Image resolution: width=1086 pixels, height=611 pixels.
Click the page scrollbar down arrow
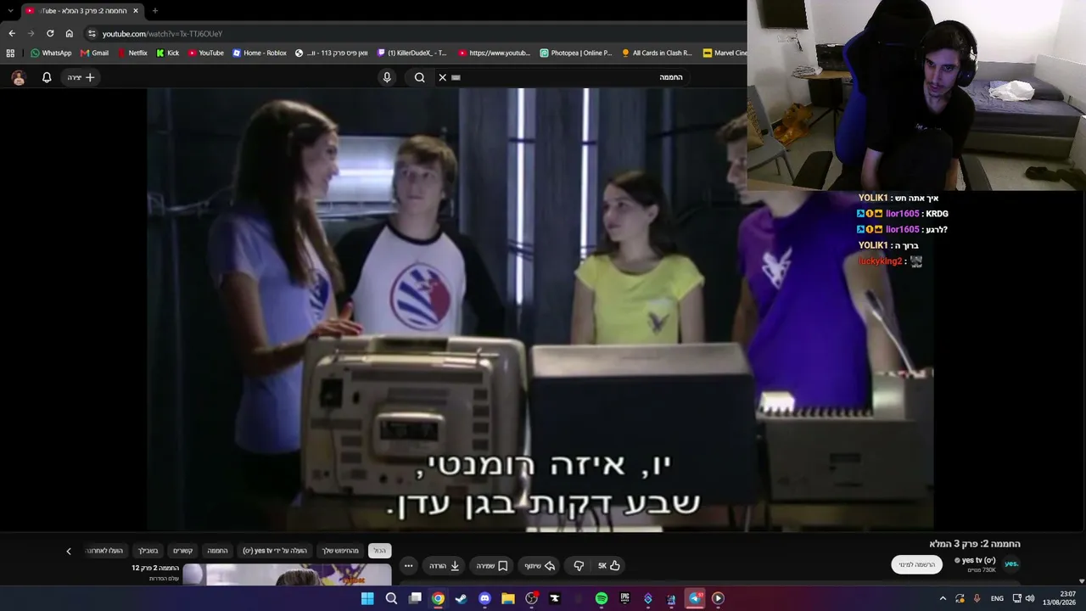pos(1081,581)
